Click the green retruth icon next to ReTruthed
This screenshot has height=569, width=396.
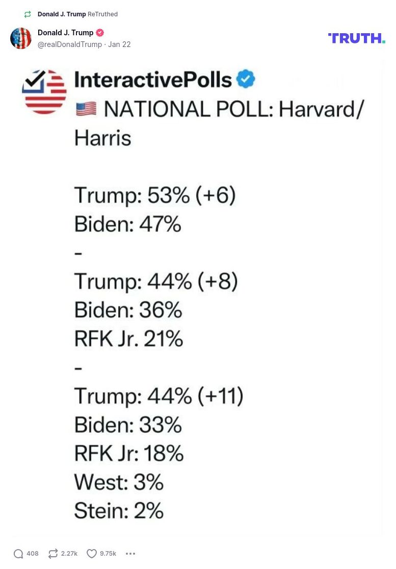click(28, 14)
